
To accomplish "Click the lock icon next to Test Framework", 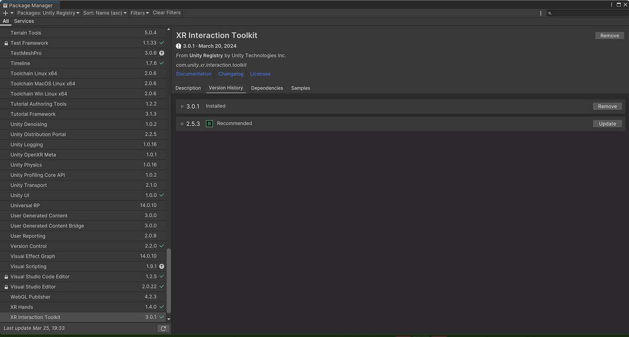I will (6, 43).
